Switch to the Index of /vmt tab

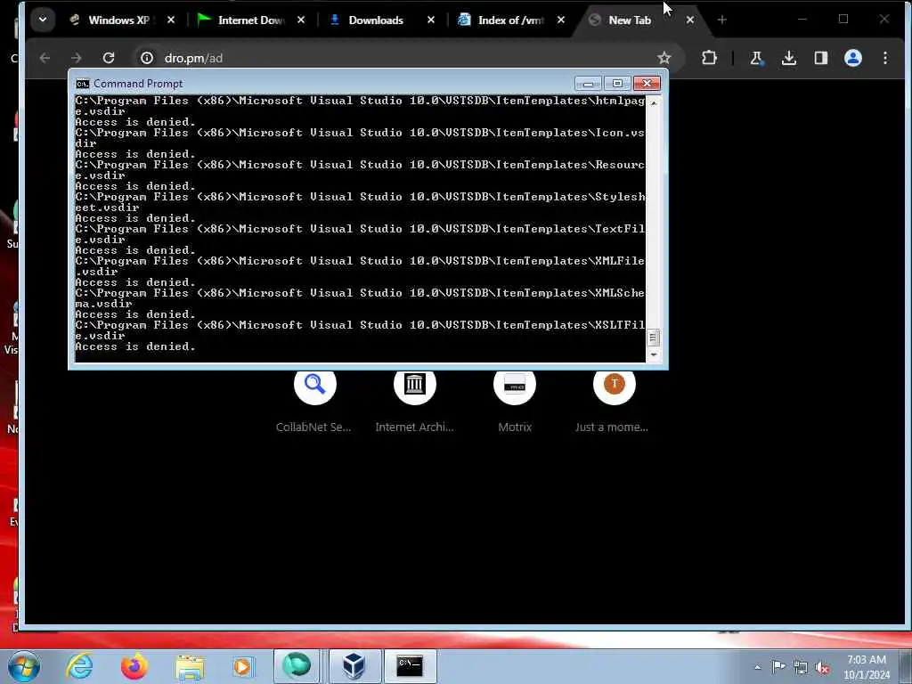[502, 20]
